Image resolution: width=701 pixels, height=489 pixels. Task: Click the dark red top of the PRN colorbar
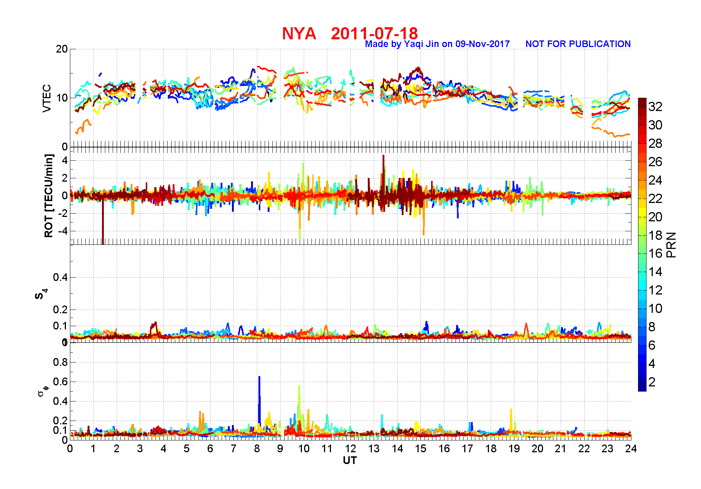point(642,103)
